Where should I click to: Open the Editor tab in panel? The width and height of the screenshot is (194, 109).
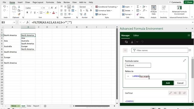[x=136, y=35]
